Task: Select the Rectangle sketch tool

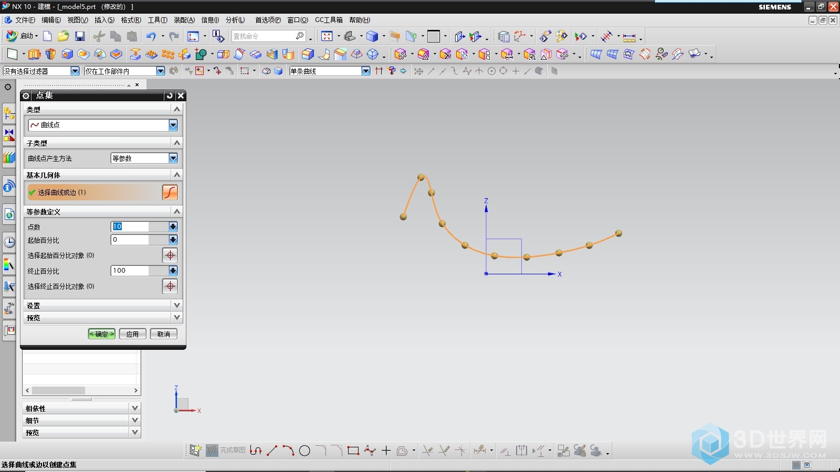Action: click(x=353, y=450)
